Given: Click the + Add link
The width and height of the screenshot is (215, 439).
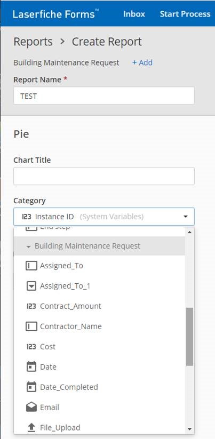Looking at the screenshot, I should click(x=142, y=62).
